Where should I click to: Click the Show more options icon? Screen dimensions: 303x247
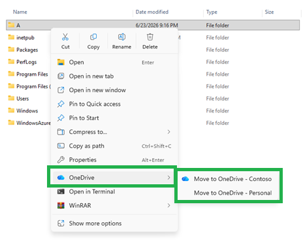tap(61, 223)
